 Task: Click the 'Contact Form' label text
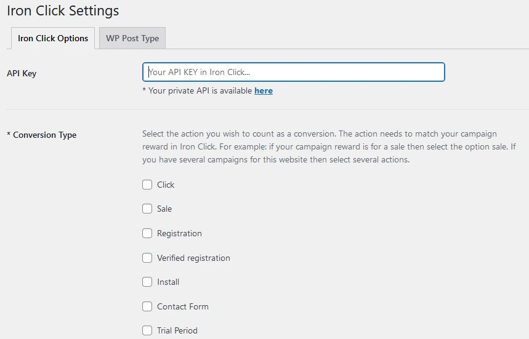coord(182,306)
